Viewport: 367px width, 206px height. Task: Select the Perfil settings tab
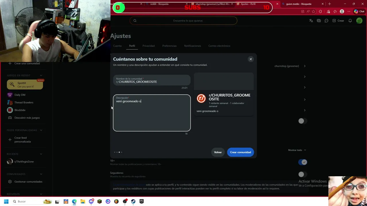point(132,46)
